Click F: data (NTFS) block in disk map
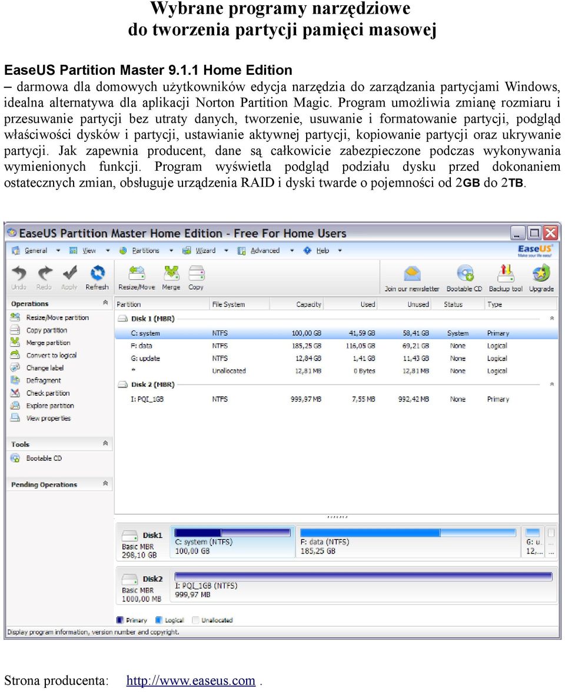This screenshot has height=692, width=565. (408, 542)
